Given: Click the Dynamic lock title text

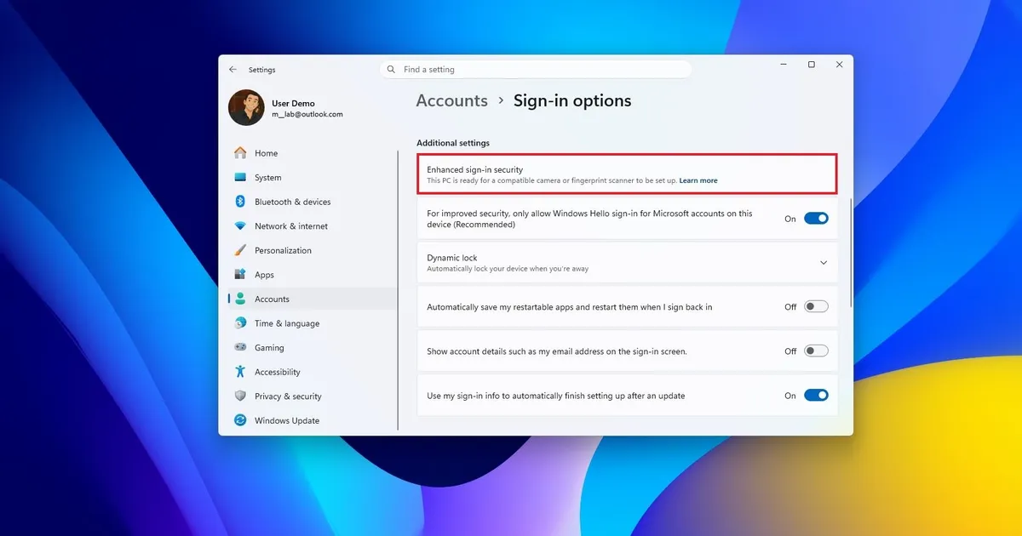Looking at the screenshot, I should coord(452,258).
